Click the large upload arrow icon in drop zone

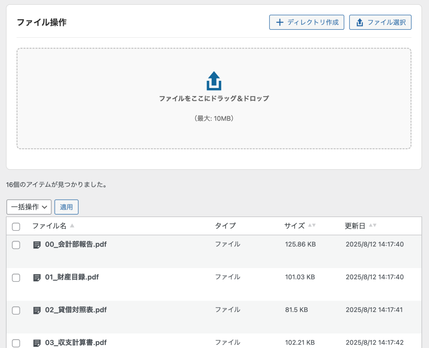[214, 81]
